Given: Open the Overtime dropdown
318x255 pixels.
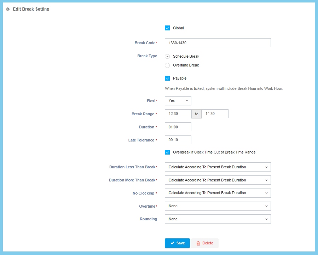Looking at the screenshot, I should pyautogui.click(x=218, y=206).
